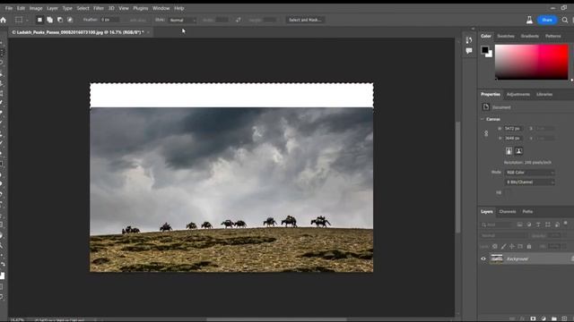Lock image pixels brush icon

(x=504, y=247)
